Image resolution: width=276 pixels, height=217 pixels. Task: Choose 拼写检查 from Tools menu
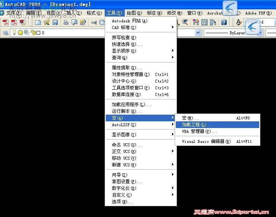pyautogui.click(x=140, y=38)
